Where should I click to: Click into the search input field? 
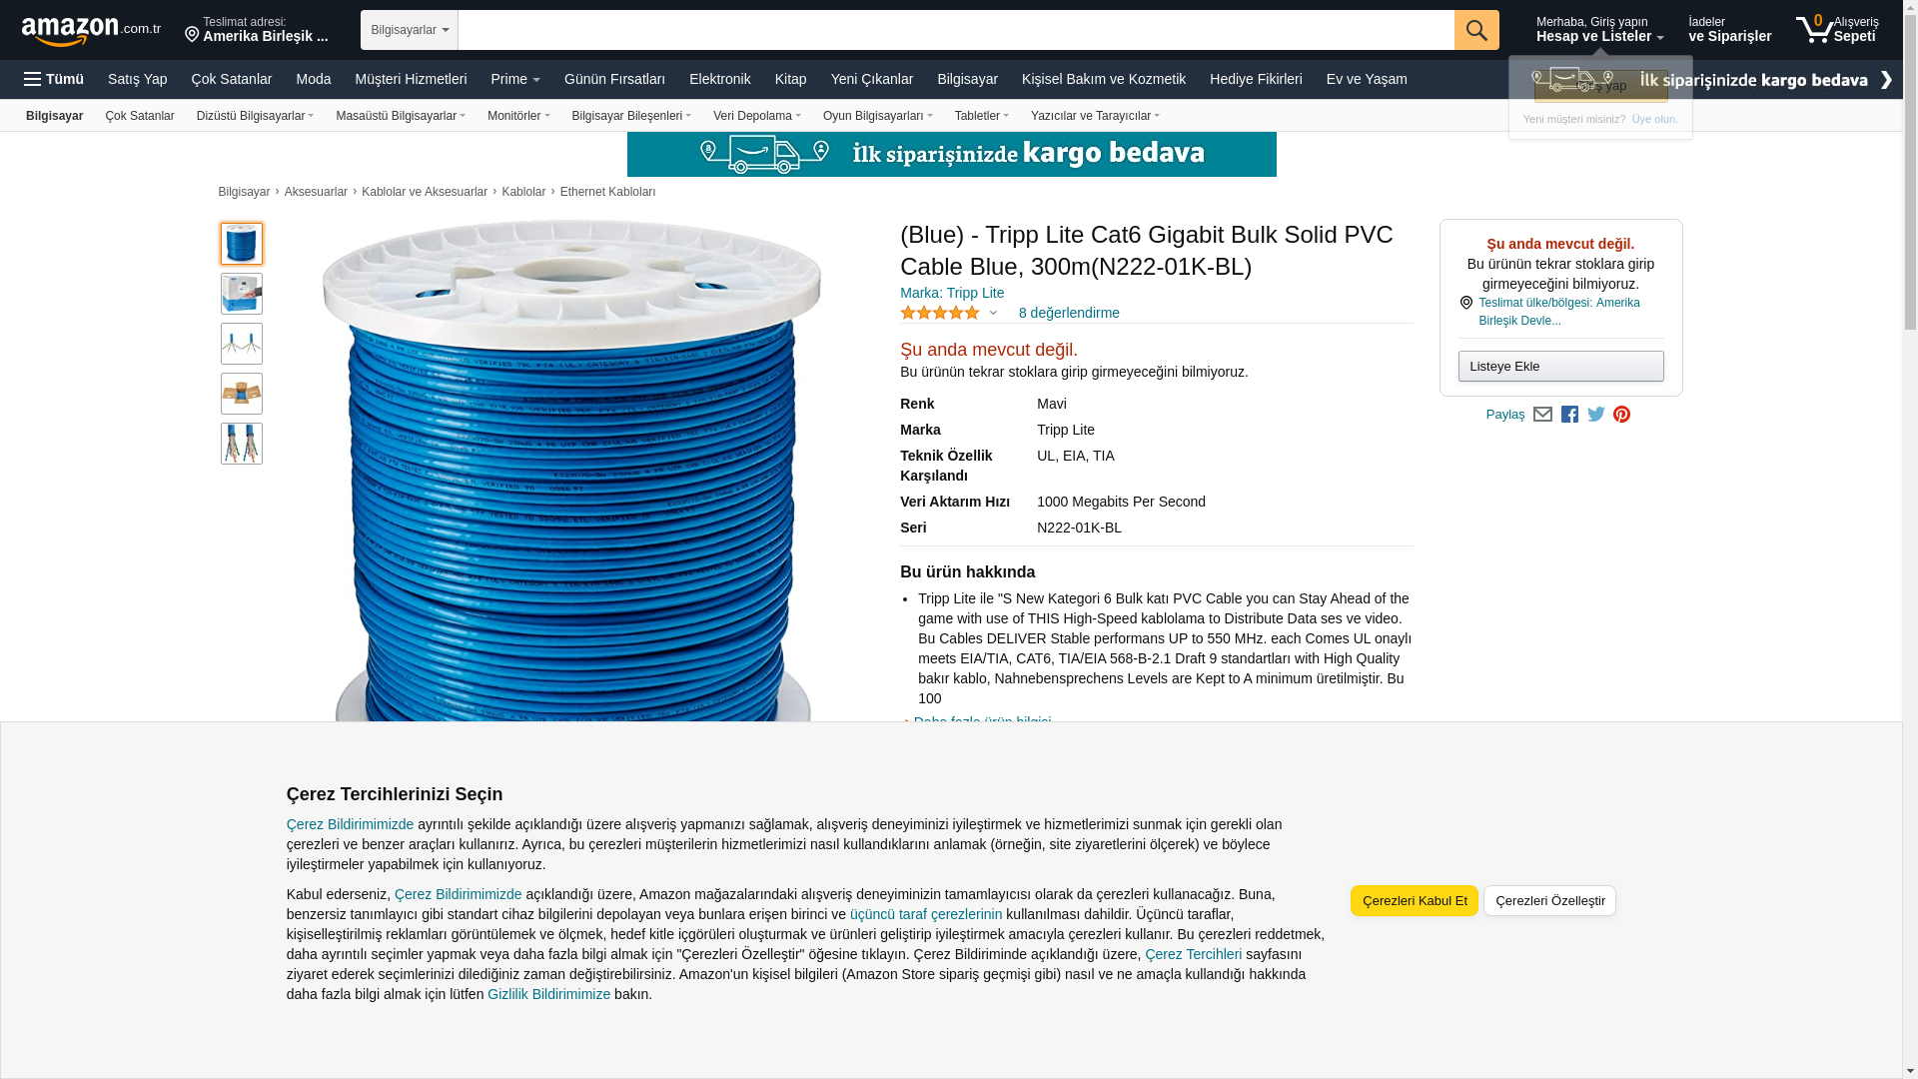click(x=956, y=30)
